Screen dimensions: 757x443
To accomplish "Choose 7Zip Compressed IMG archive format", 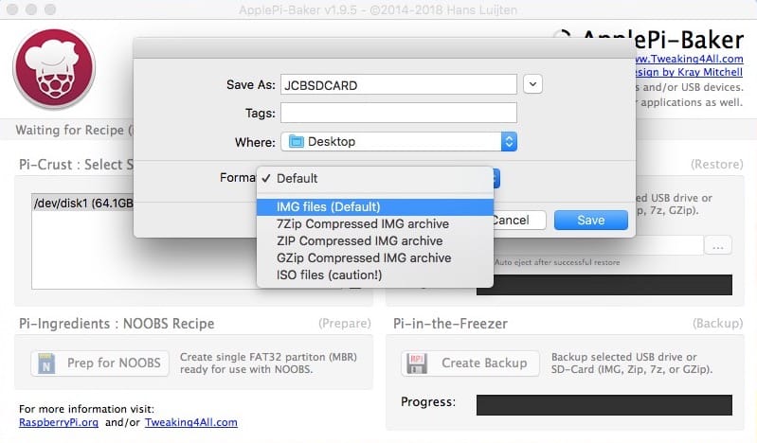I will (x=374, y=224).
